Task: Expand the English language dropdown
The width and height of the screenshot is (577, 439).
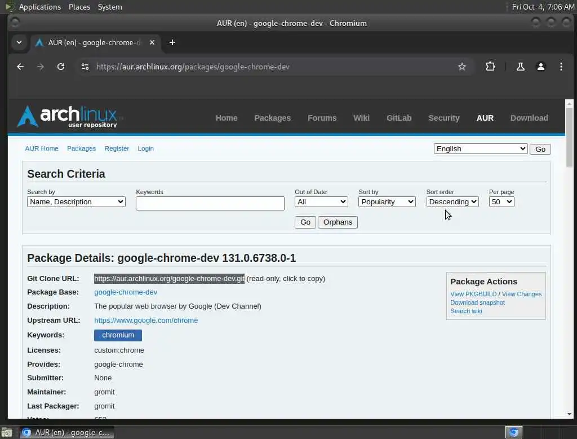Action: [481, 148]
